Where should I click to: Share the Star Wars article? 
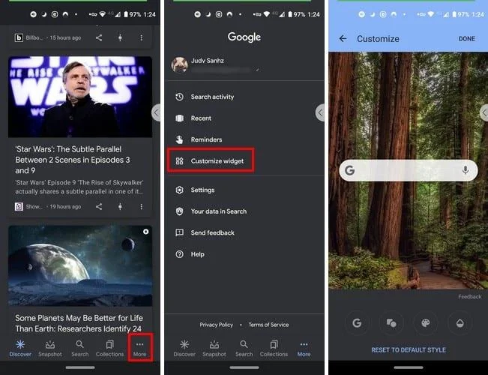pos(99,206)
